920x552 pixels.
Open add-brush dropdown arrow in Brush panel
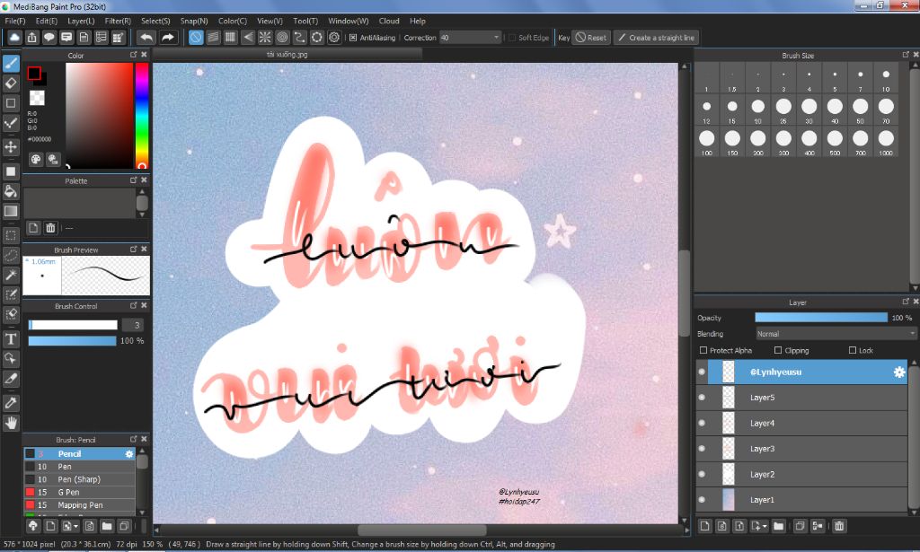(x=75, y=526)
